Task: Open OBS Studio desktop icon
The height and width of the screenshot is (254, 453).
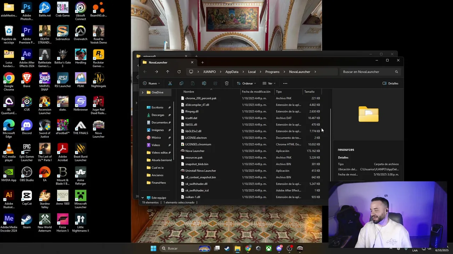Action: tap(27, 175)
